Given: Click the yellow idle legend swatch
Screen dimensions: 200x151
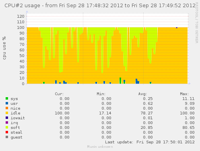Looking at the screenshot, I should 7,113.
